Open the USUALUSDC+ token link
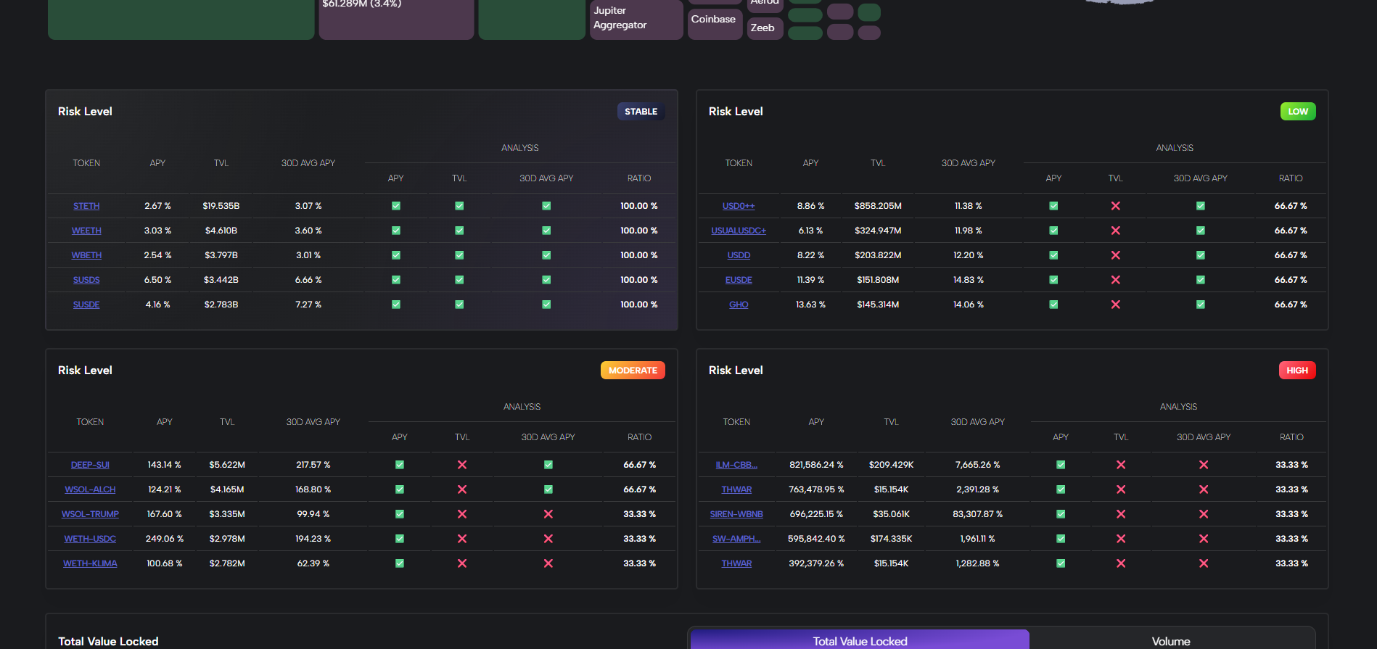This screenshot has width=1377, height=649. pos(738,231)
